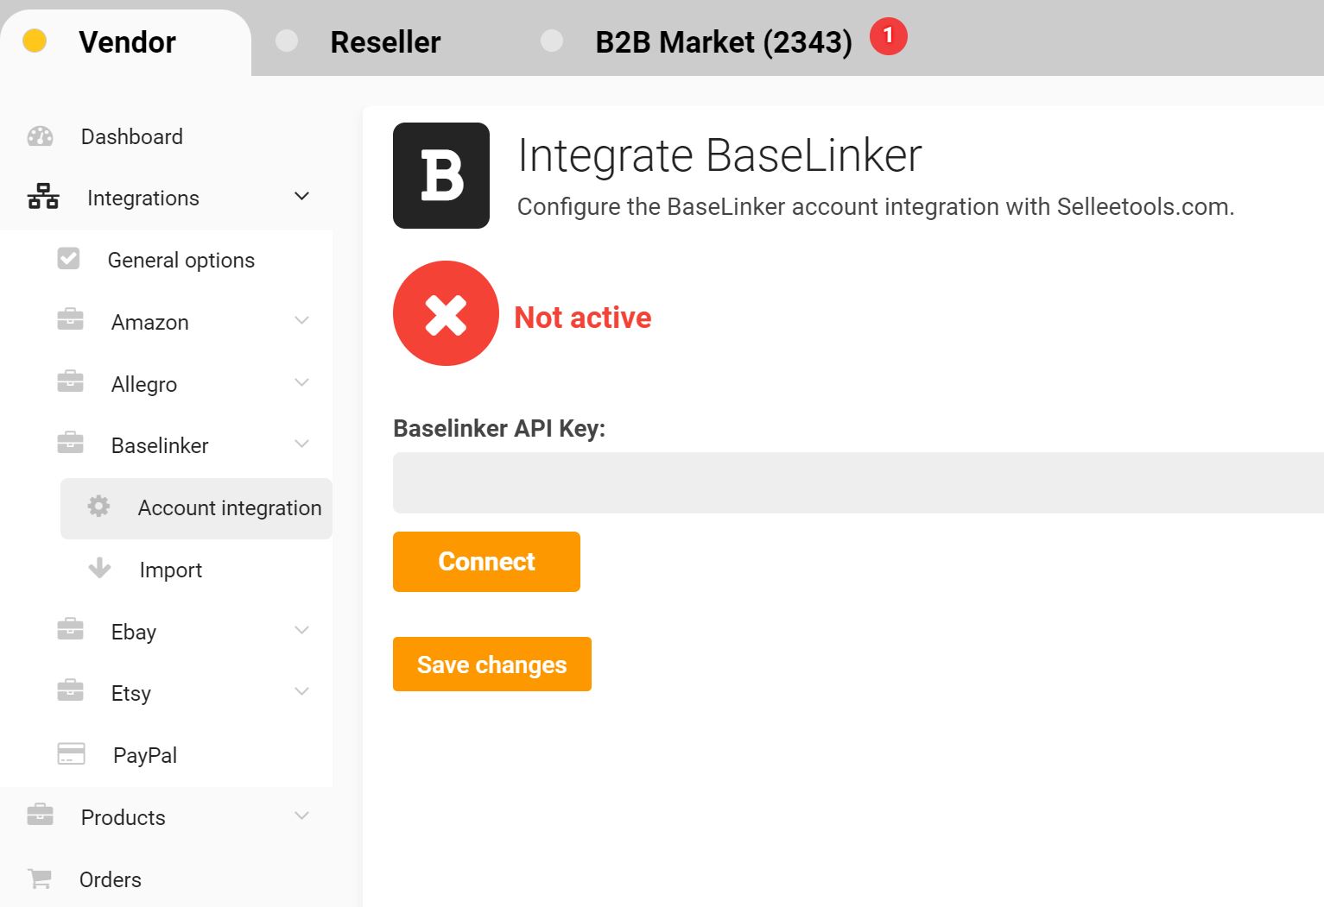The height and width of the screenshot is (907, 1324).
Task: Select the B2B Market radio indicator
Action: click(x=552, y=41)
